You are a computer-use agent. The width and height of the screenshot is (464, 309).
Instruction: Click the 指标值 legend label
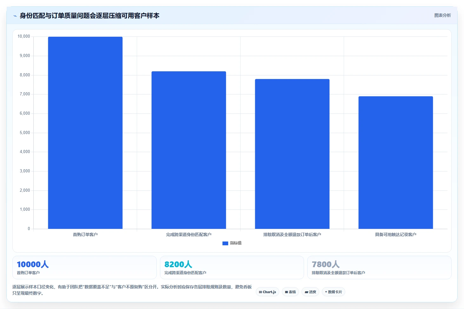coord(236,243)
